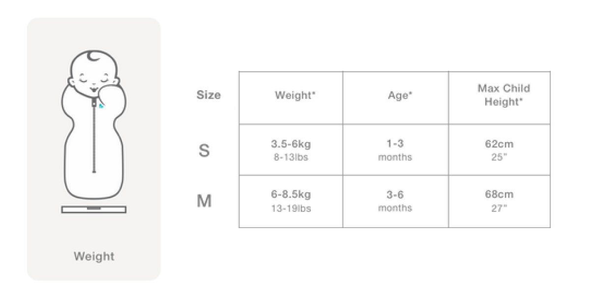The image size is (590, 295).
Task: Click the 13-19lbs text
Action: pos(291,208)
